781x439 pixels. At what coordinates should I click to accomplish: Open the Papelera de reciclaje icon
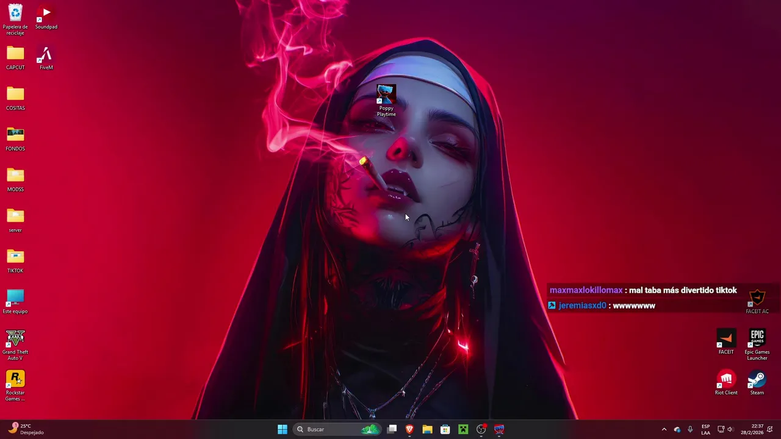tap(15, 20)
